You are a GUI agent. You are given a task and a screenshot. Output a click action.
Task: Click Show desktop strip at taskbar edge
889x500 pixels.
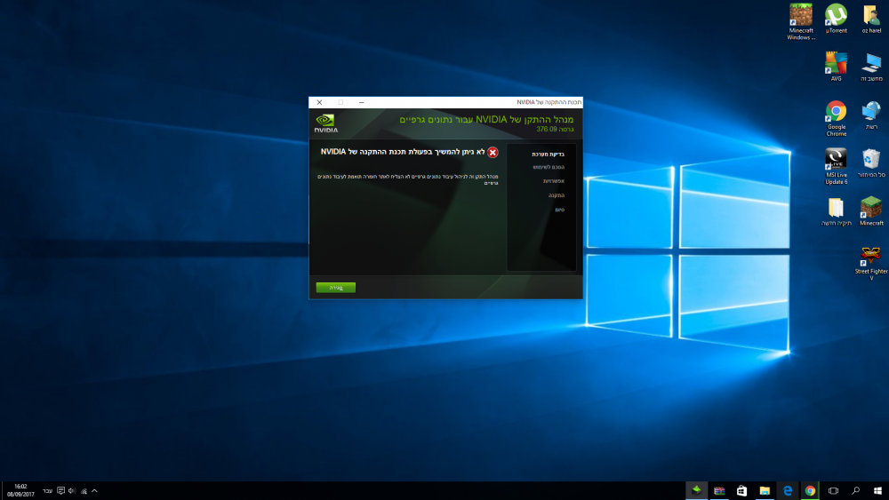point(2,491)
